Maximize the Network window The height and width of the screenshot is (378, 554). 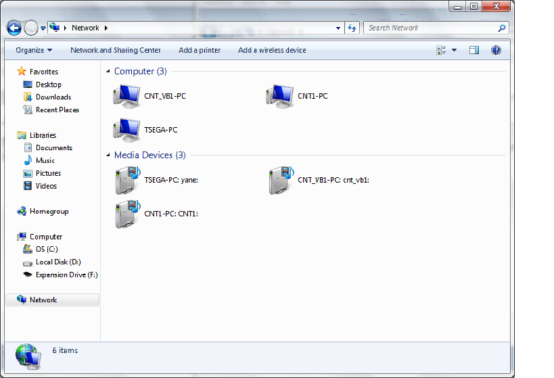pos(474,6)
